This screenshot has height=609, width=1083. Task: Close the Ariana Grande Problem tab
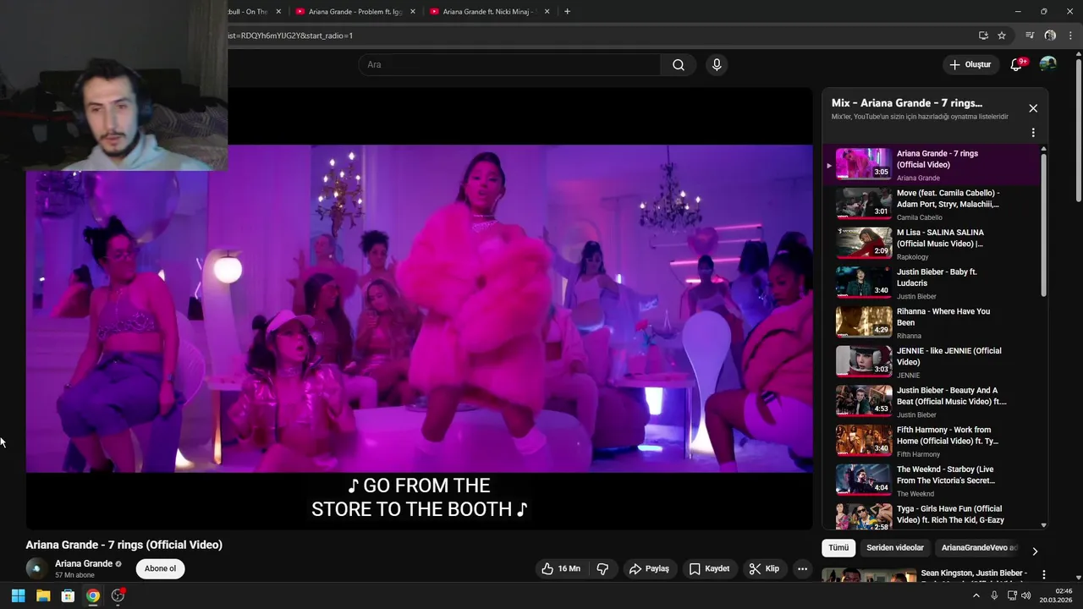click(x=413, y=12)
